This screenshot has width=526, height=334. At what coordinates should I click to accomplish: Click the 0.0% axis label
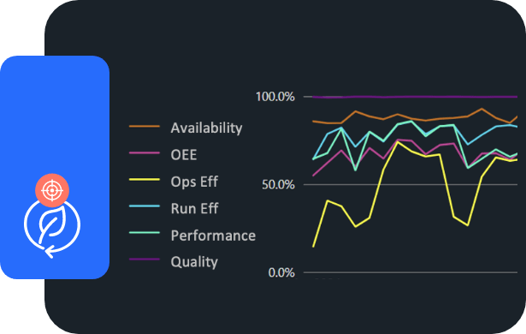coord(281,272)
